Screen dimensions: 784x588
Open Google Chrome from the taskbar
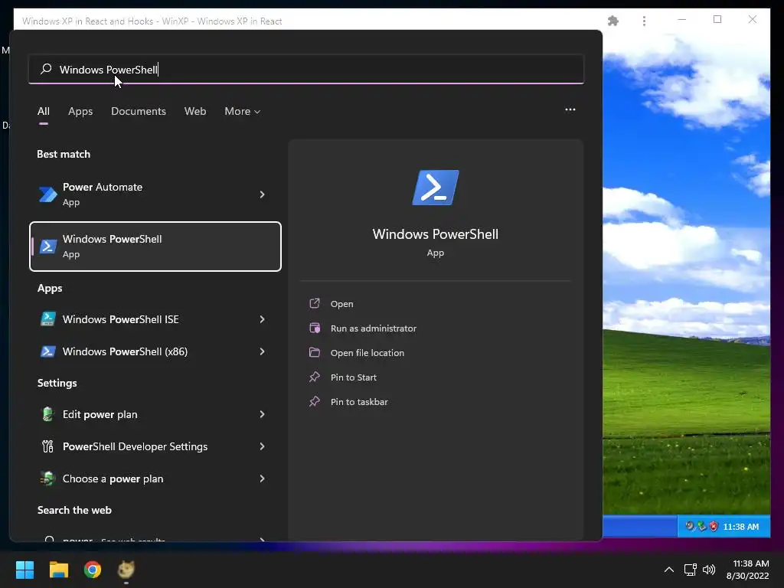93,570
